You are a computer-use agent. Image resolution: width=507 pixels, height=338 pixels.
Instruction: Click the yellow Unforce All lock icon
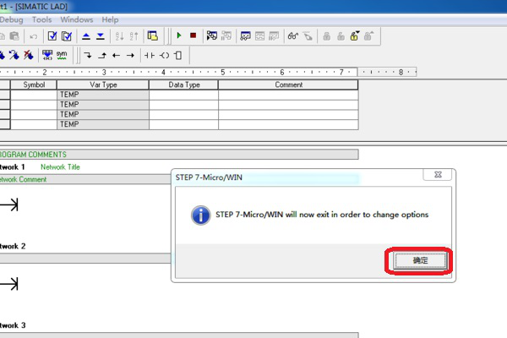(355, 35)
